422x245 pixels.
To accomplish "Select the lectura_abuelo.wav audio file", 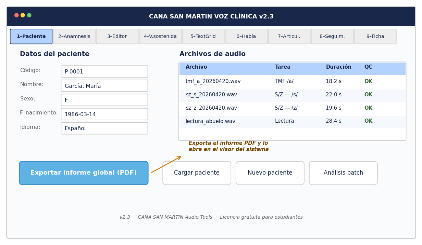I will coord(210,122).
